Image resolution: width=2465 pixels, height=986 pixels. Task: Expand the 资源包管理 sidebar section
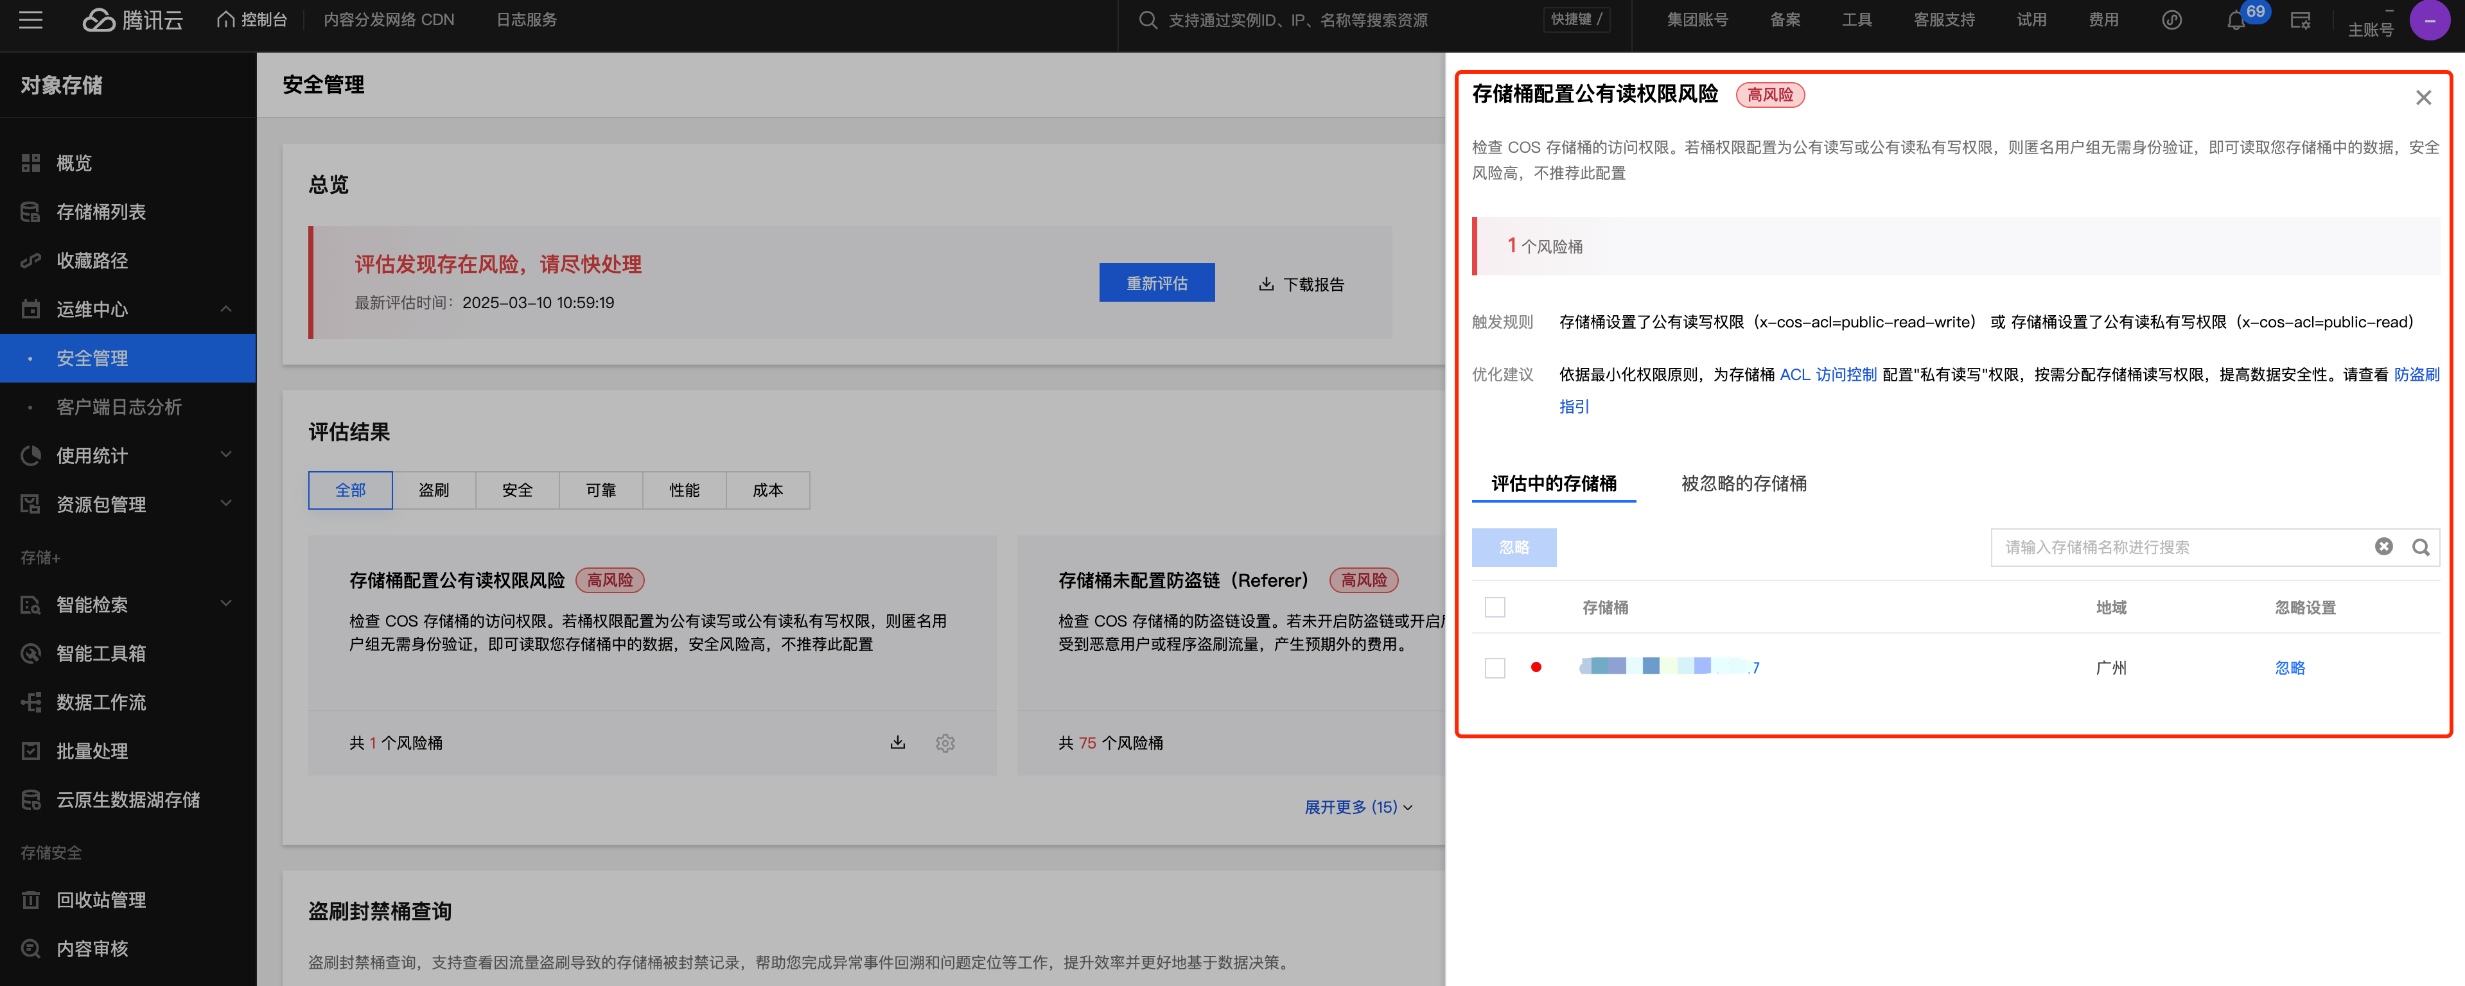[226, 504]
